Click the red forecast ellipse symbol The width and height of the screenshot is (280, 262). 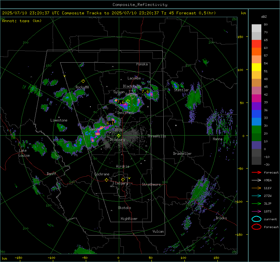pyautogui.click(x=256, y=227)
